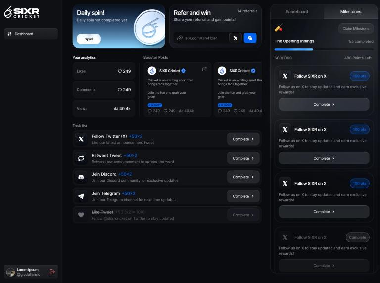Click the 1/5 completed text
This screenshot has height=283, width=380.
tap(361, 41)
